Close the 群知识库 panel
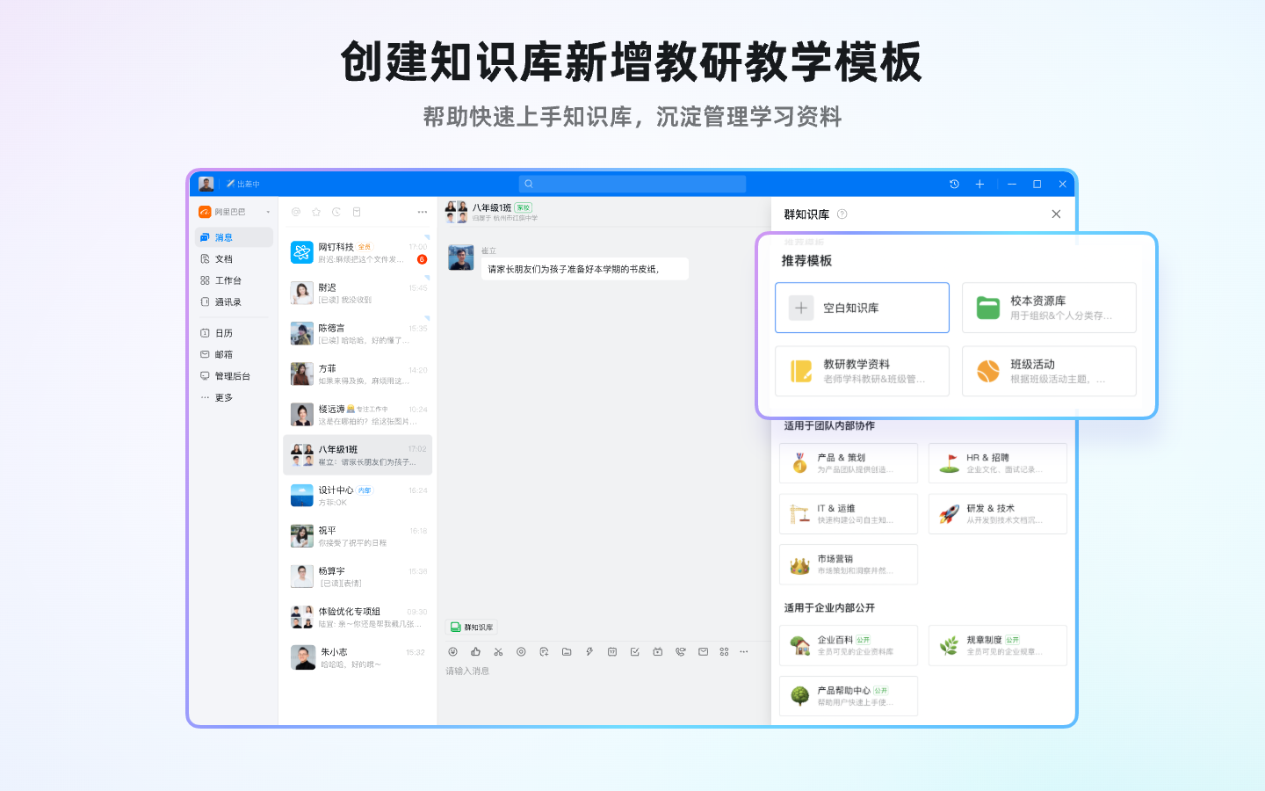This screenshot has height=791, width=1265. point(1056,214)
